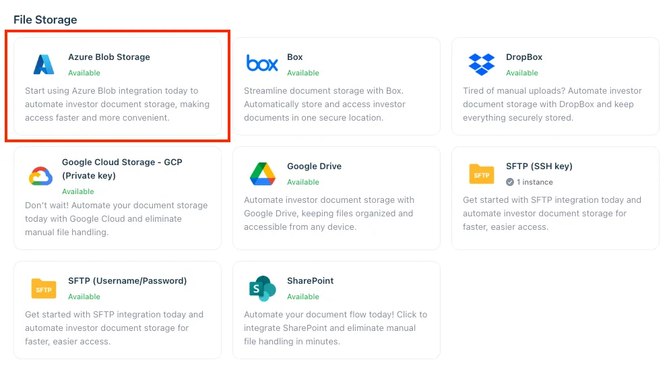This screenshot has width=669, height=368.
Task: Click description 'Streamline document storage with Box'
Action: pos(324,104)
